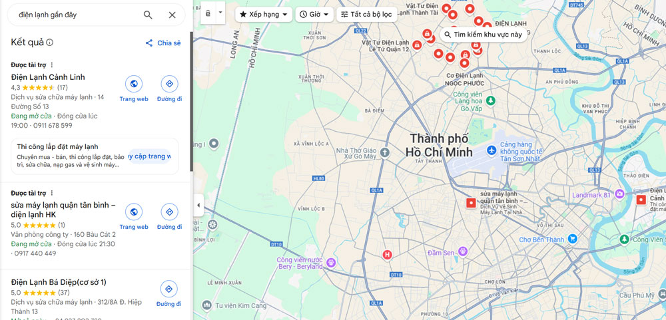Open the Giờ hours filter dropdown
Viewport: 666px width, 320px height.
tap(314, 15)
